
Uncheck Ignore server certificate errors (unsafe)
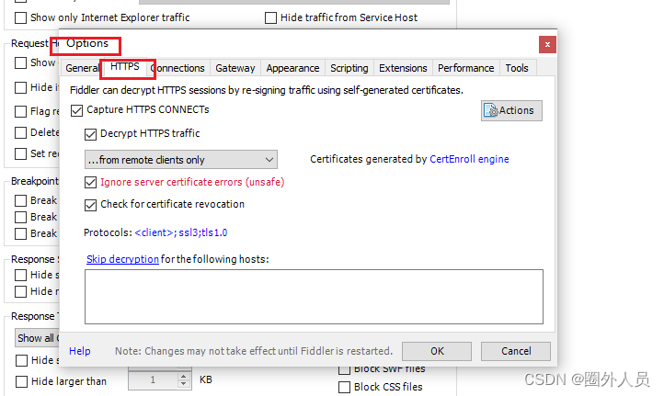coord(91,182)
